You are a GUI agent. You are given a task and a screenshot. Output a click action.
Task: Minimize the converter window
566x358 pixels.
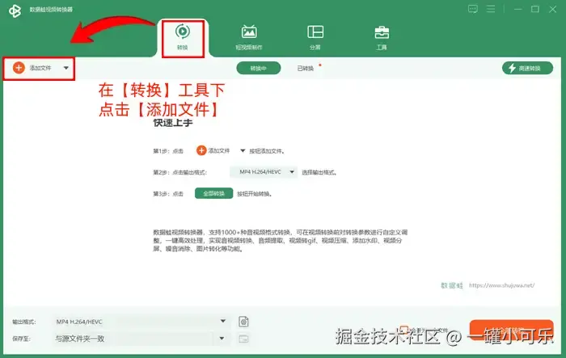point(518,9)
